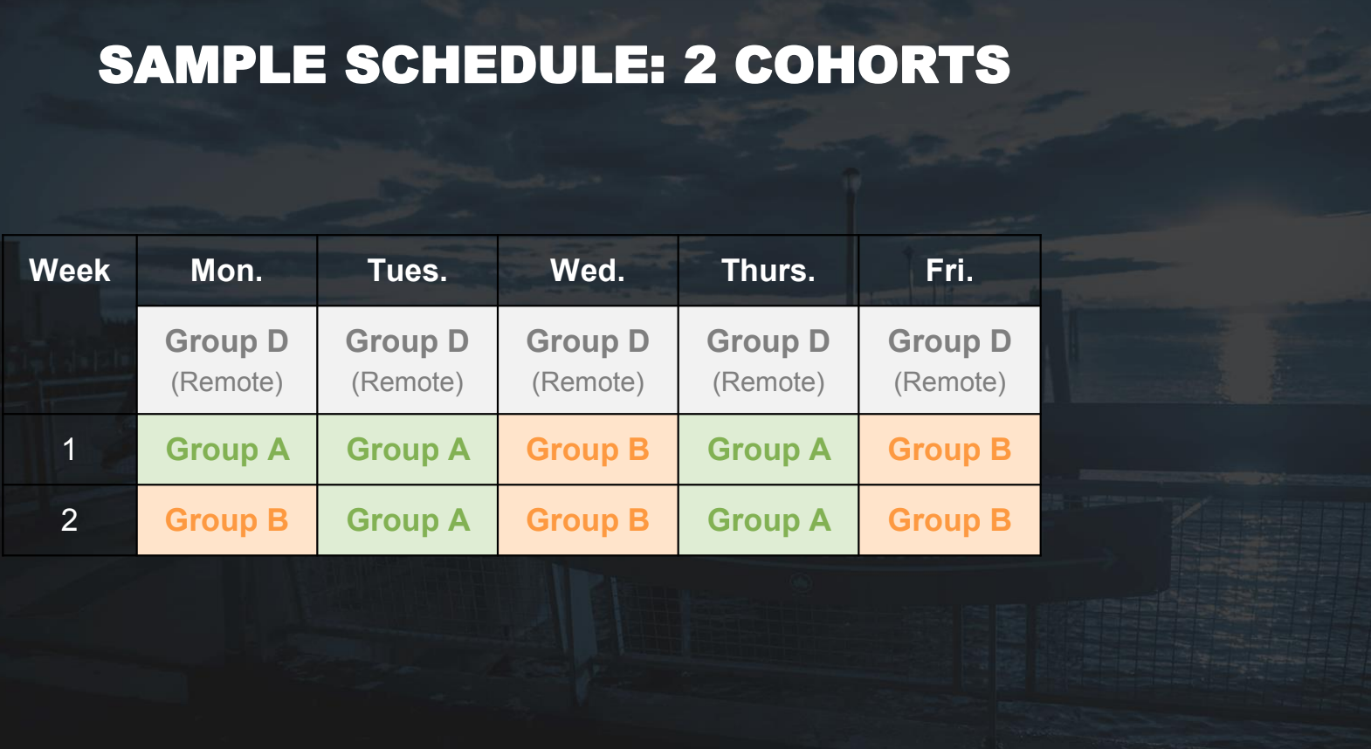Click Week 2 Monday Group B cell
The image size is (1371, 749).
[227, 520]
